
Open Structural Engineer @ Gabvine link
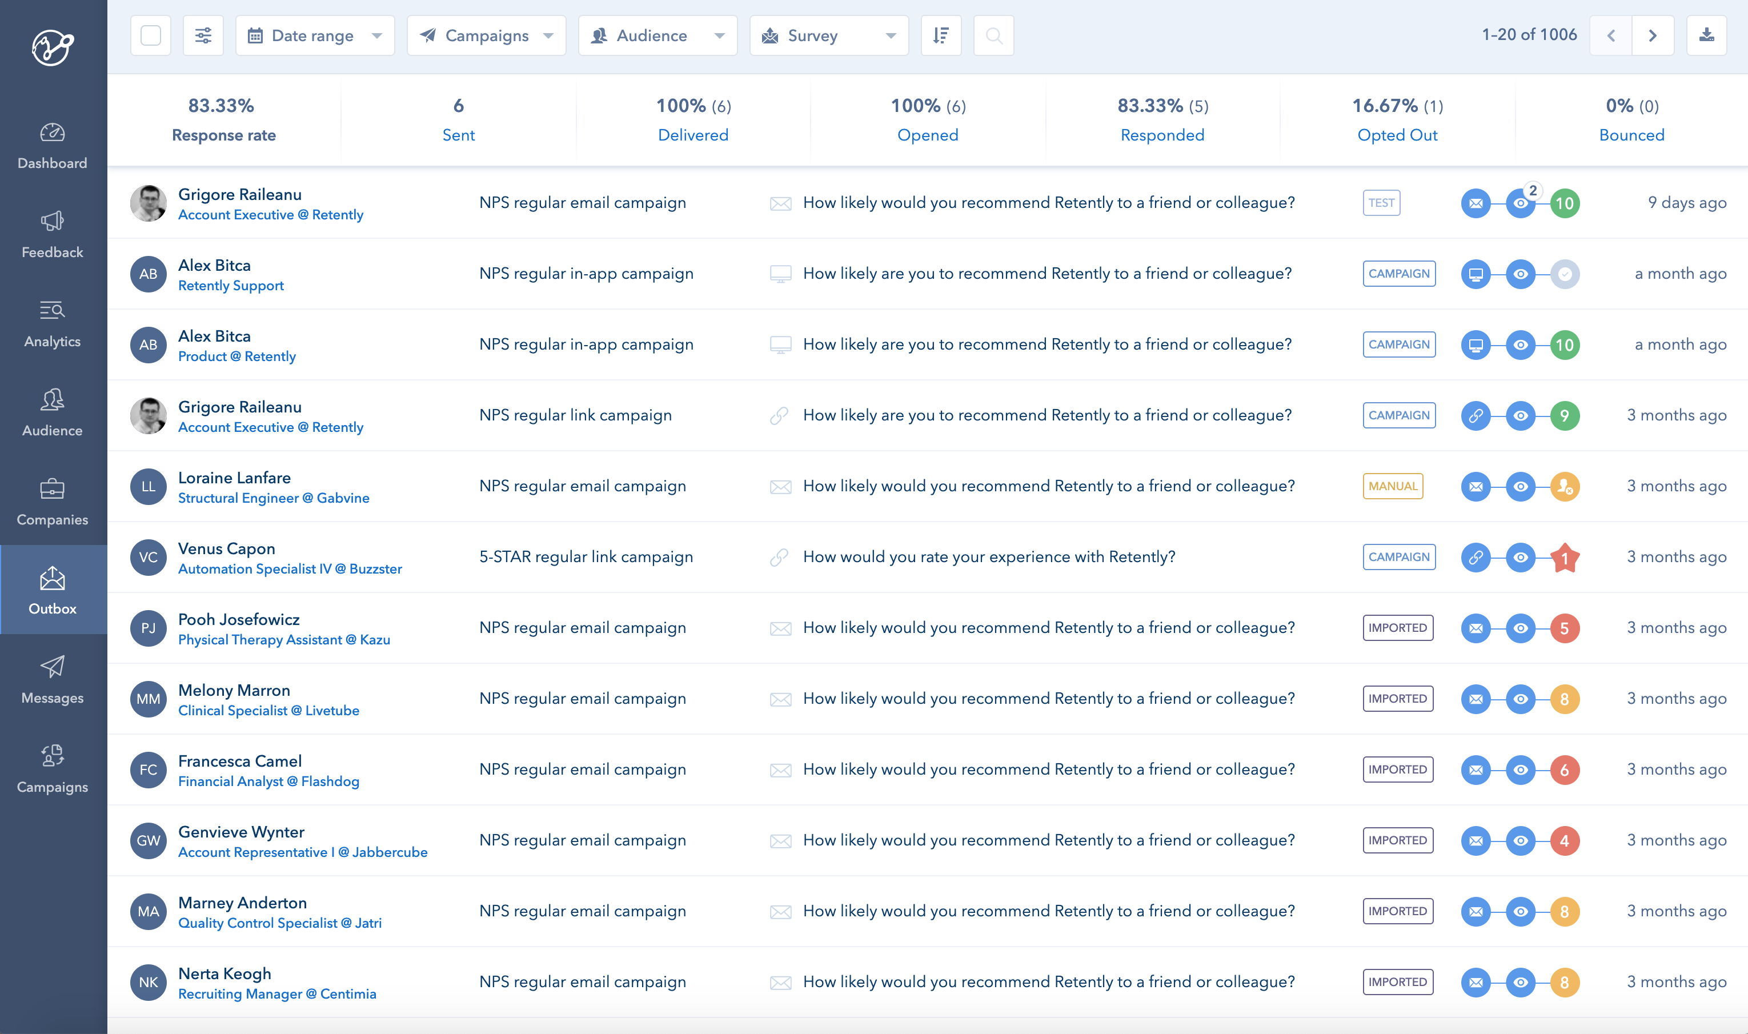(x=274, y=498)
